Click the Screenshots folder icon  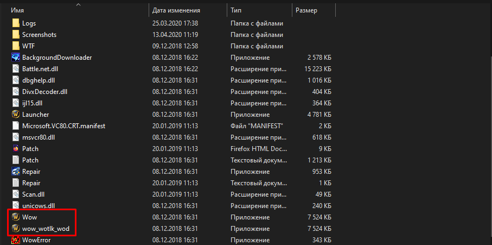[16, 35]
